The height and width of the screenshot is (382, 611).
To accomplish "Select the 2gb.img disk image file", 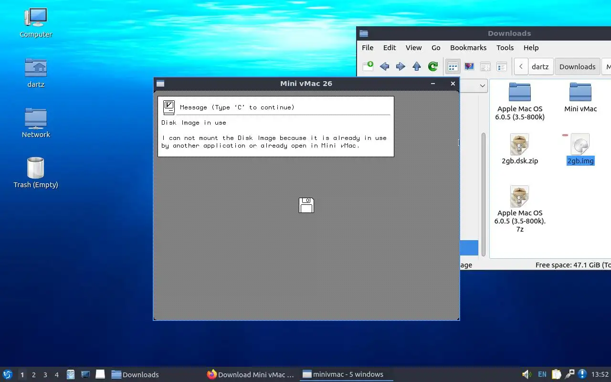I will pyautogui.click(x=580, y=149).
